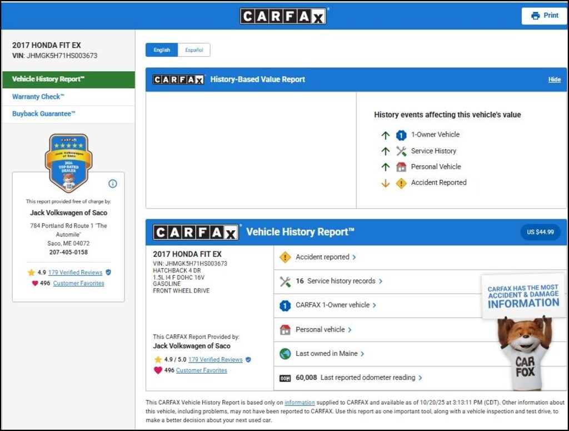Hide the History-Based Value Report
The height and width of the screenshot is (431, 569).
click(x=554, y=80)
